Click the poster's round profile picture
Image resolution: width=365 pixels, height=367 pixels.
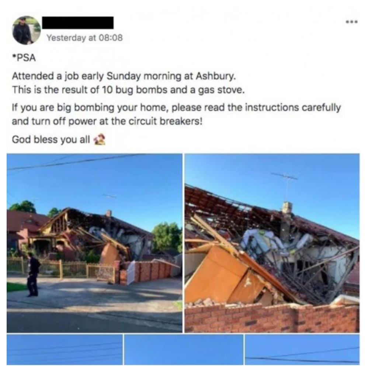point(27,30)
